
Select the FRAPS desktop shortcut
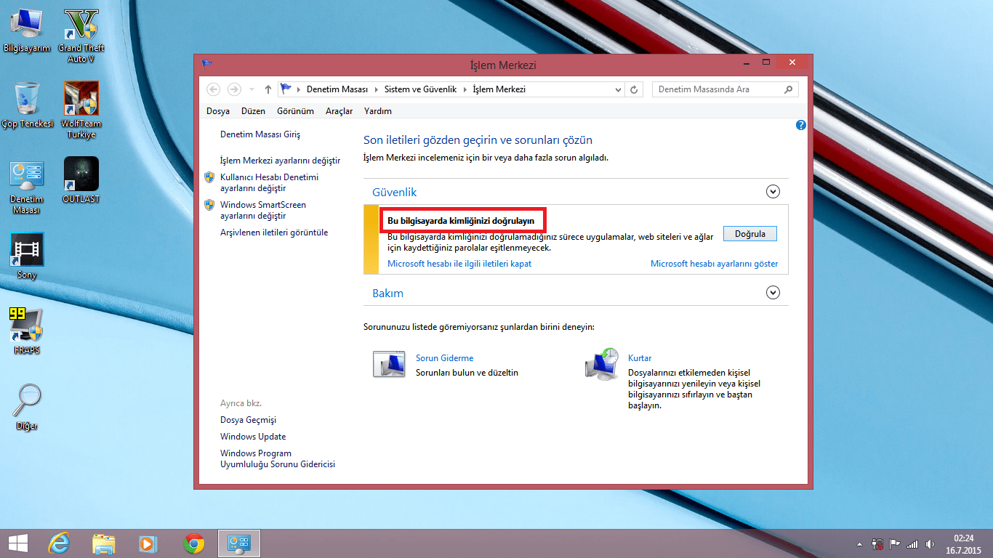point(27,331)
